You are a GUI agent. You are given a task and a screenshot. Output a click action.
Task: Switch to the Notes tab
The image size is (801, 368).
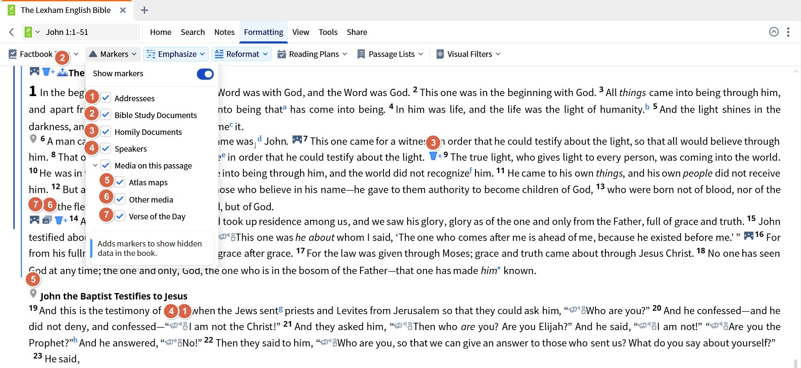(225, 32)
